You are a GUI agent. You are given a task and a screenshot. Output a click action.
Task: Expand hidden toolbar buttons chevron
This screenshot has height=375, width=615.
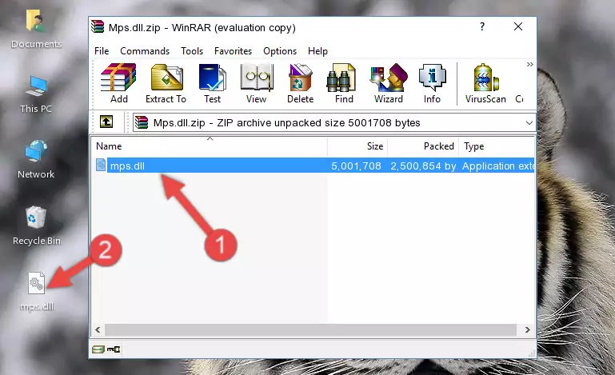click(x=530, y=64)
